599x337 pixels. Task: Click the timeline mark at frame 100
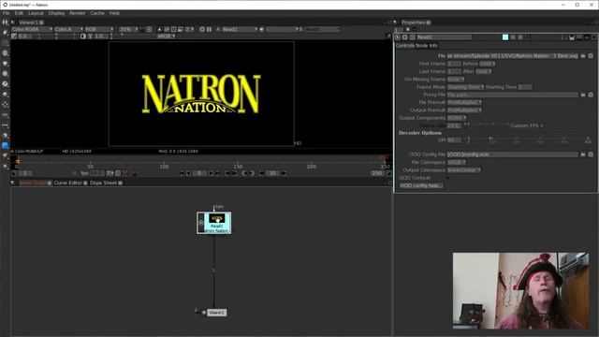[164, 165]
